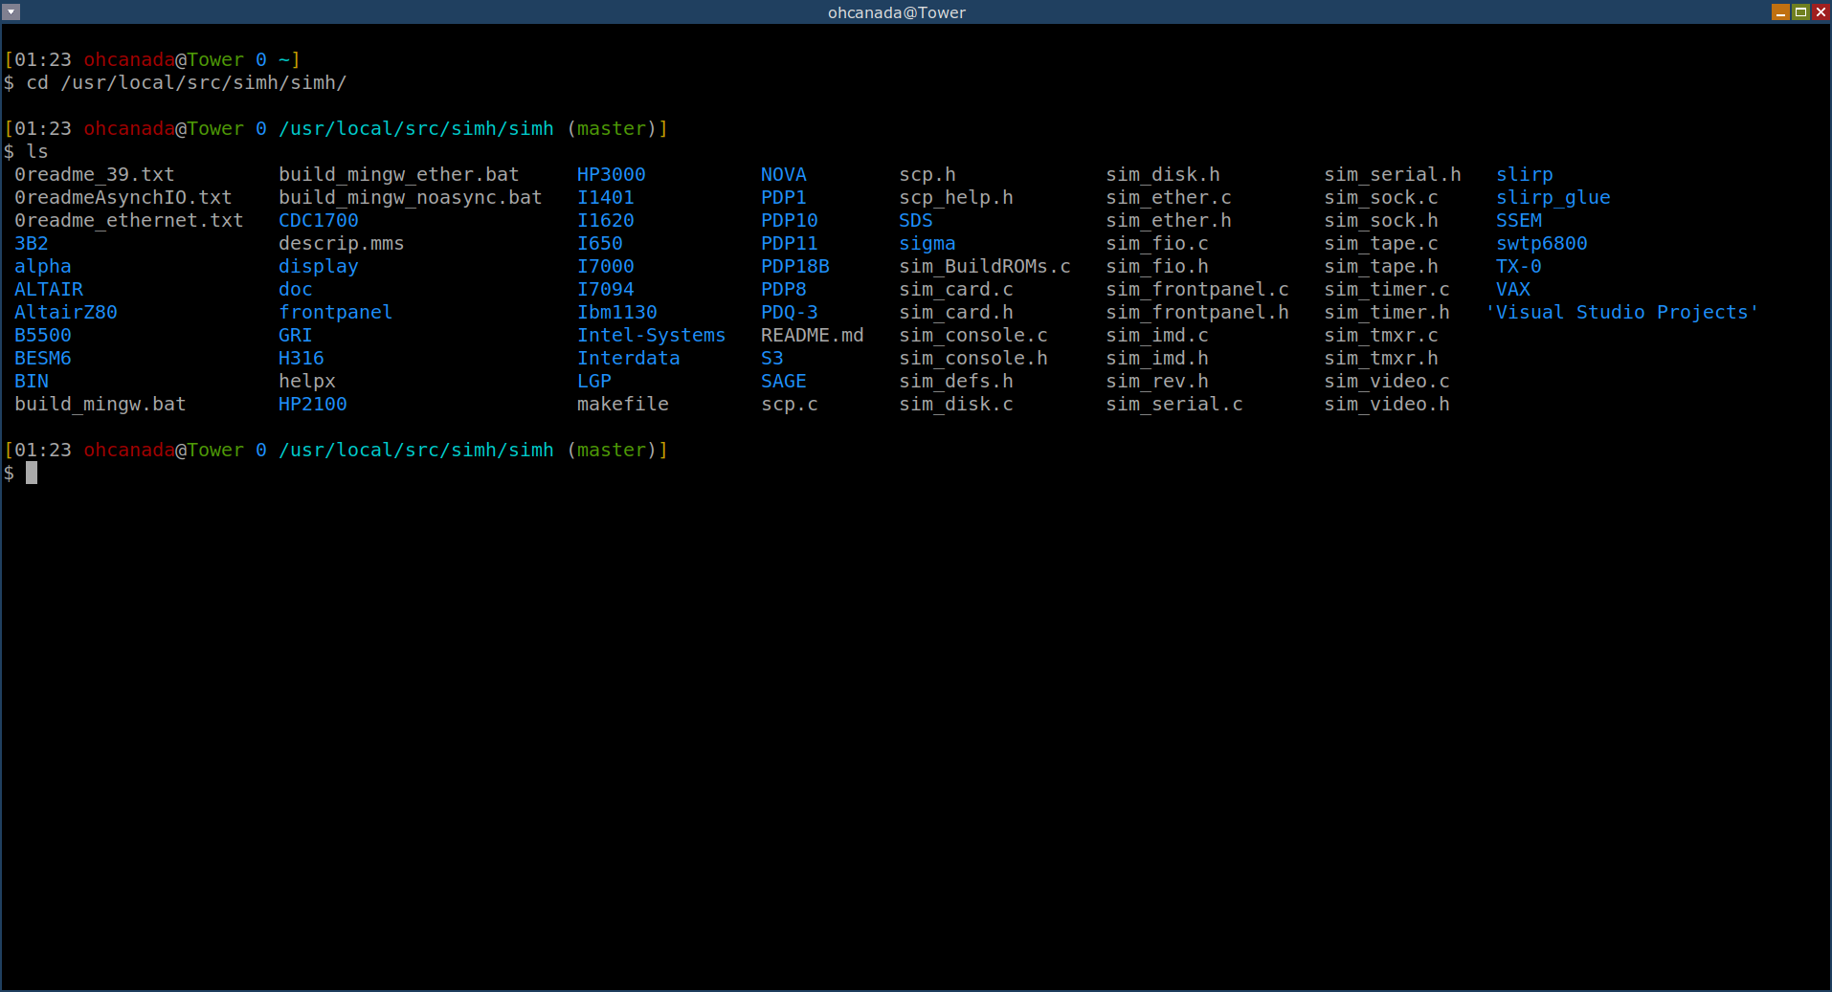The width and height of the screenshot is (1832, 992).
Task: Open the window menu icon in title bar
Action: 11,11
